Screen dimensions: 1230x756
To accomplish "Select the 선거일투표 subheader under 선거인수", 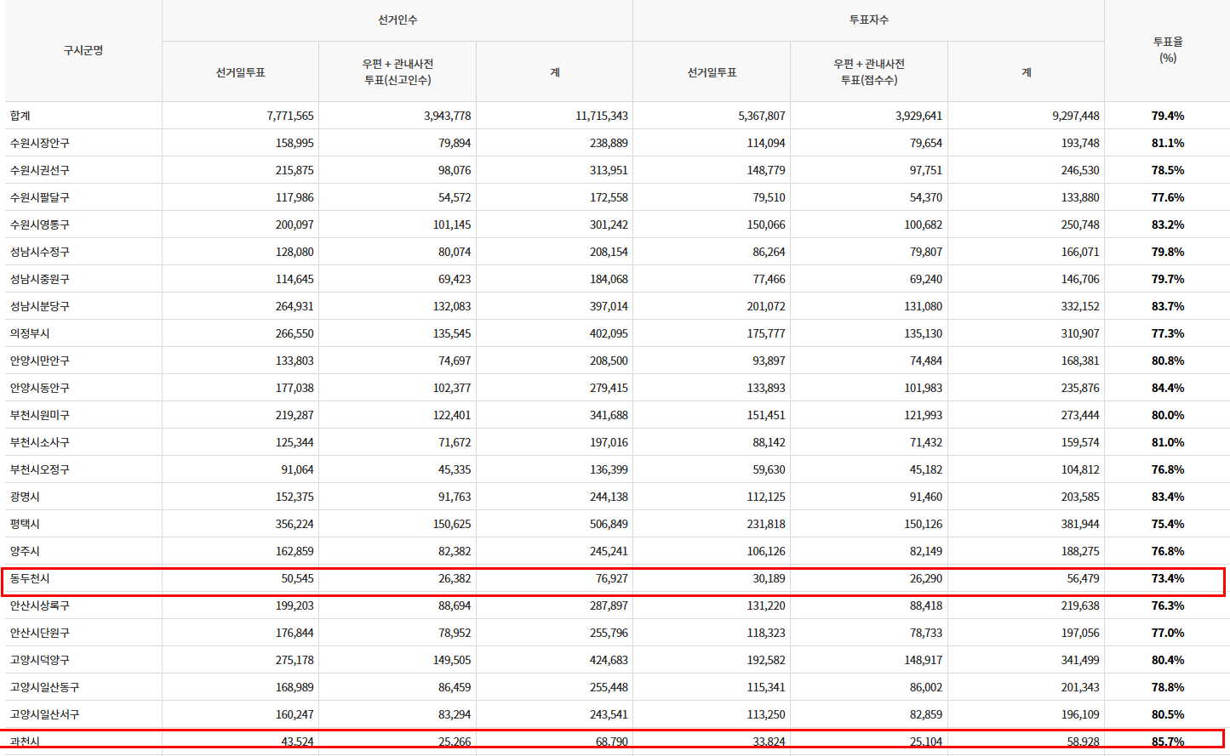I will pos(238,72).
